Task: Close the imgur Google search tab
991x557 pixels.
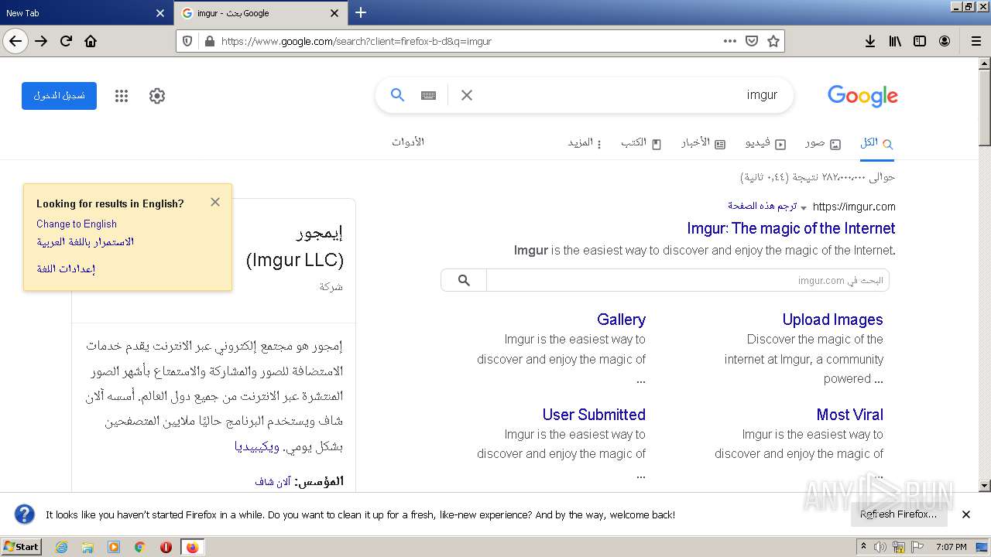Action: (334, 13)
